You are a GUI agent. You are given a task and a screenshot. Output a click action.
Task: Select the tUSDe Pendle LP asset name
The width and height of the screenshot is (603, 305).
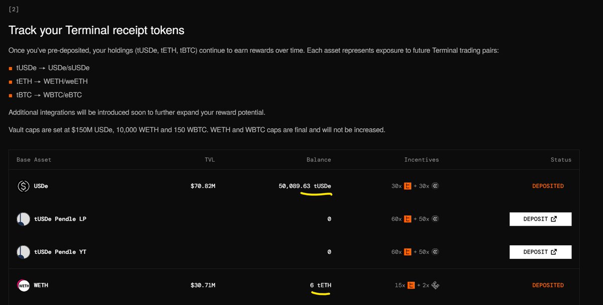[60, 219]
